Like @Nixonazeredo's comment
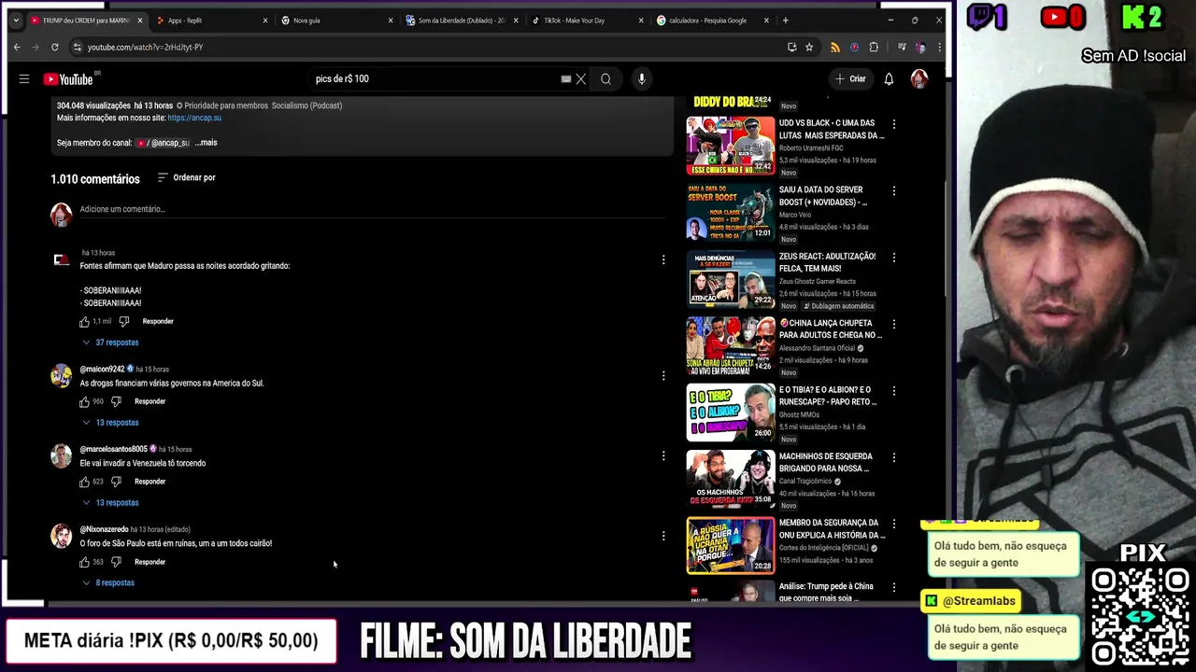The width and height of the screenshot is (1196, 672). coord(84,562)
